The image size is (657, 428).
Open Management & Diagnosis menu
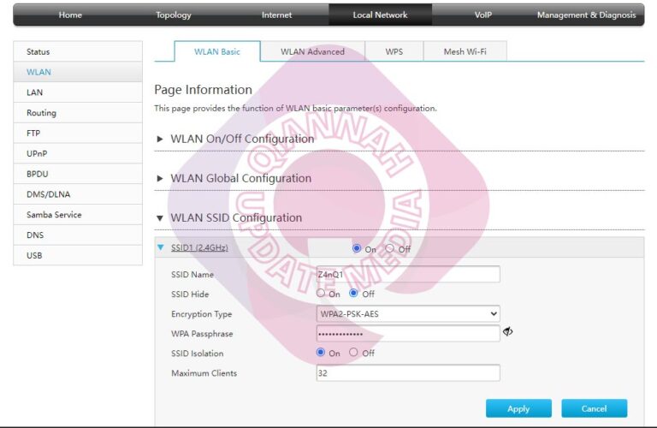point(586,15)
